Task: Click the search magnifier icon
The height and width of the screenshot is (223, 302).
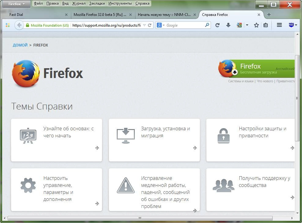Action: coord(207,25)
